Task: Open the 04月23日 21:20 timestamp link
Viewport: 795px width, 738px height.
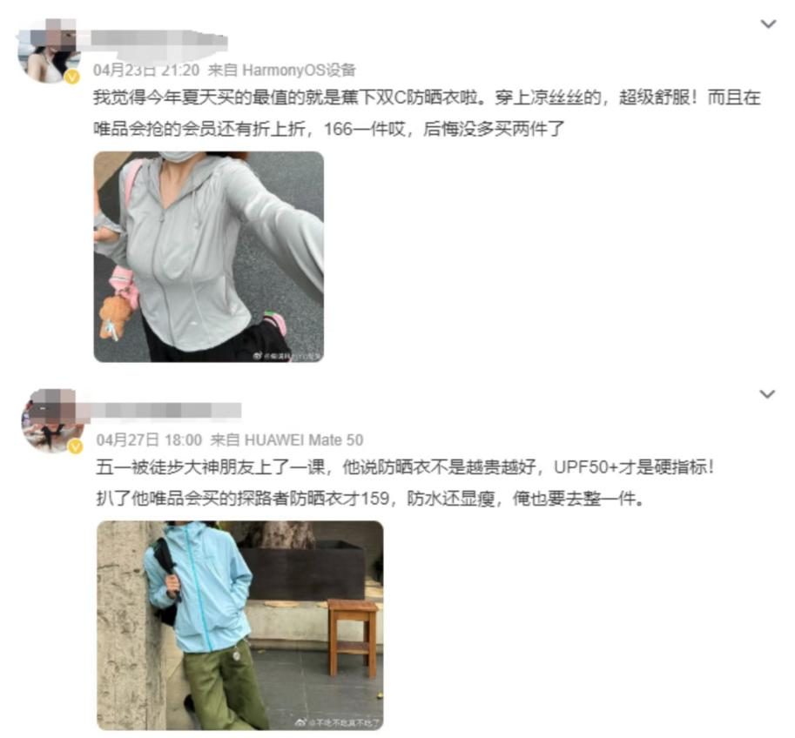Action: click(146, 70)
